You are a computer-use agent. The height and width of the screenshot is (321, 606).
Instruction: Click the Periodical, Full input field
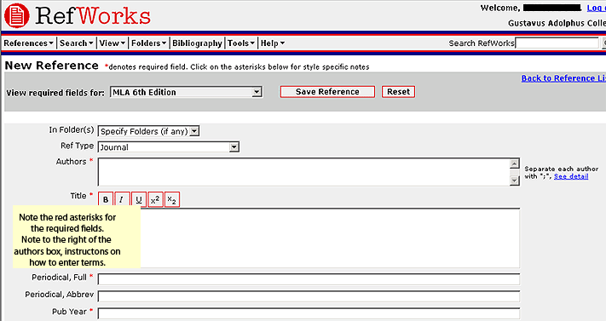[x=309, y=279]
